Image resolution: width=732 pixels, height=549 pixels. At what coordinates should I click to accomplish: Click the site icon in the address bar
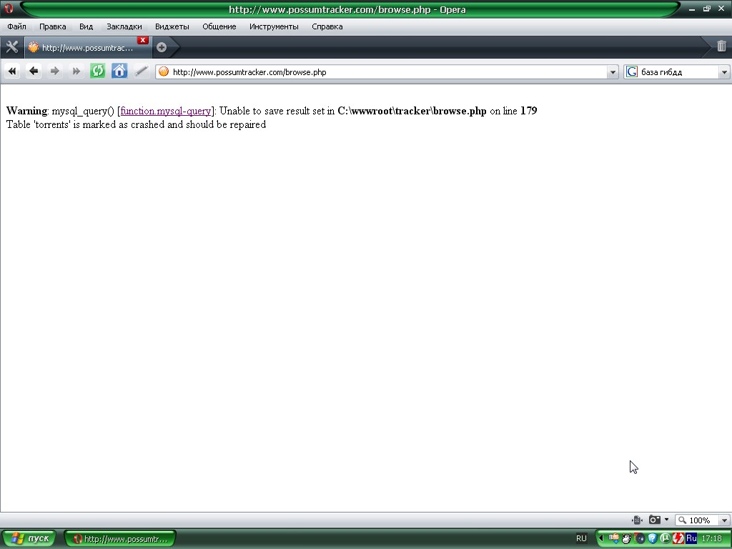coord(164,72)
